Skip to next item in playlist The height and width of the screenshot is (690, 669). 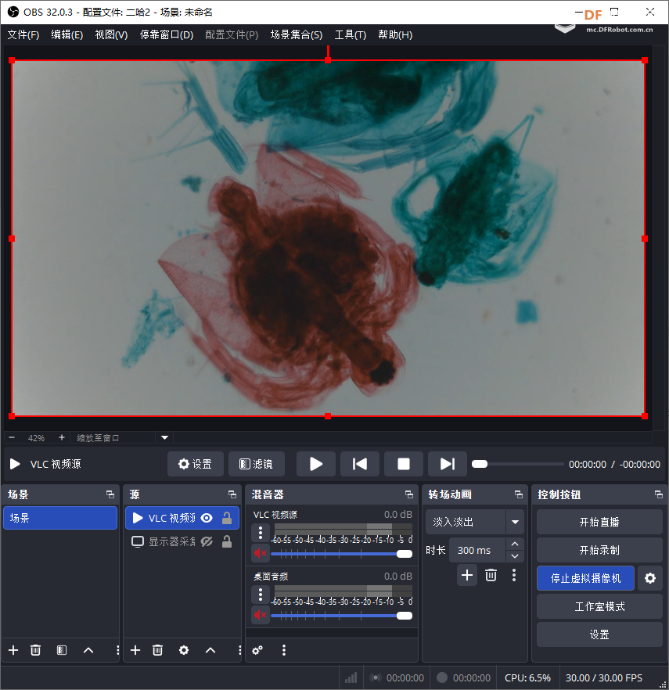pos(447,464)
